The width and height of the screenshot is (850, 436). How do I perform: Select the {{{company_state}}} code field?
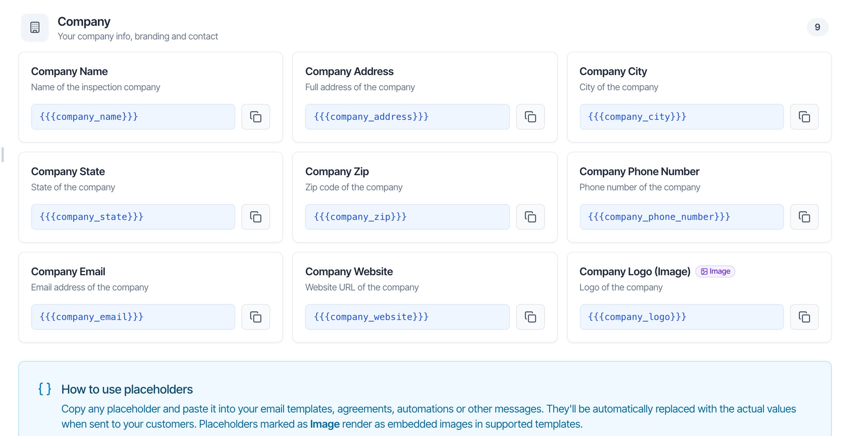click(133, 217)
